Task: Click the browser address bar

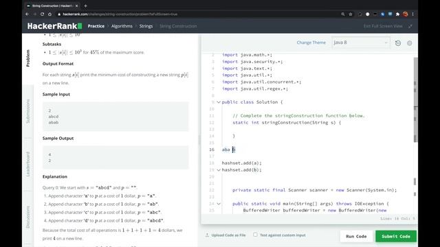Action: pyautogui.click(x=197, y=14)
